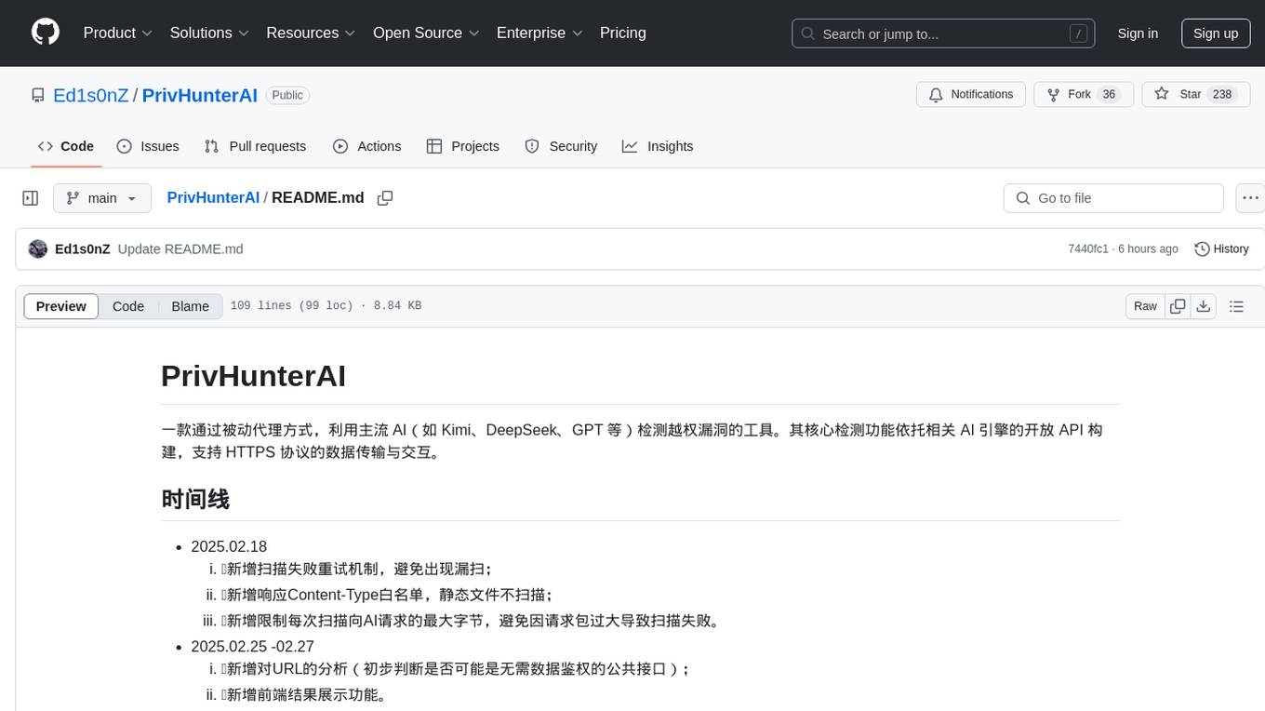Screen dimensions: 1265x711
Task: Click the 2025.02.25 -02.27 timeline entry
Action: point(252,646)
